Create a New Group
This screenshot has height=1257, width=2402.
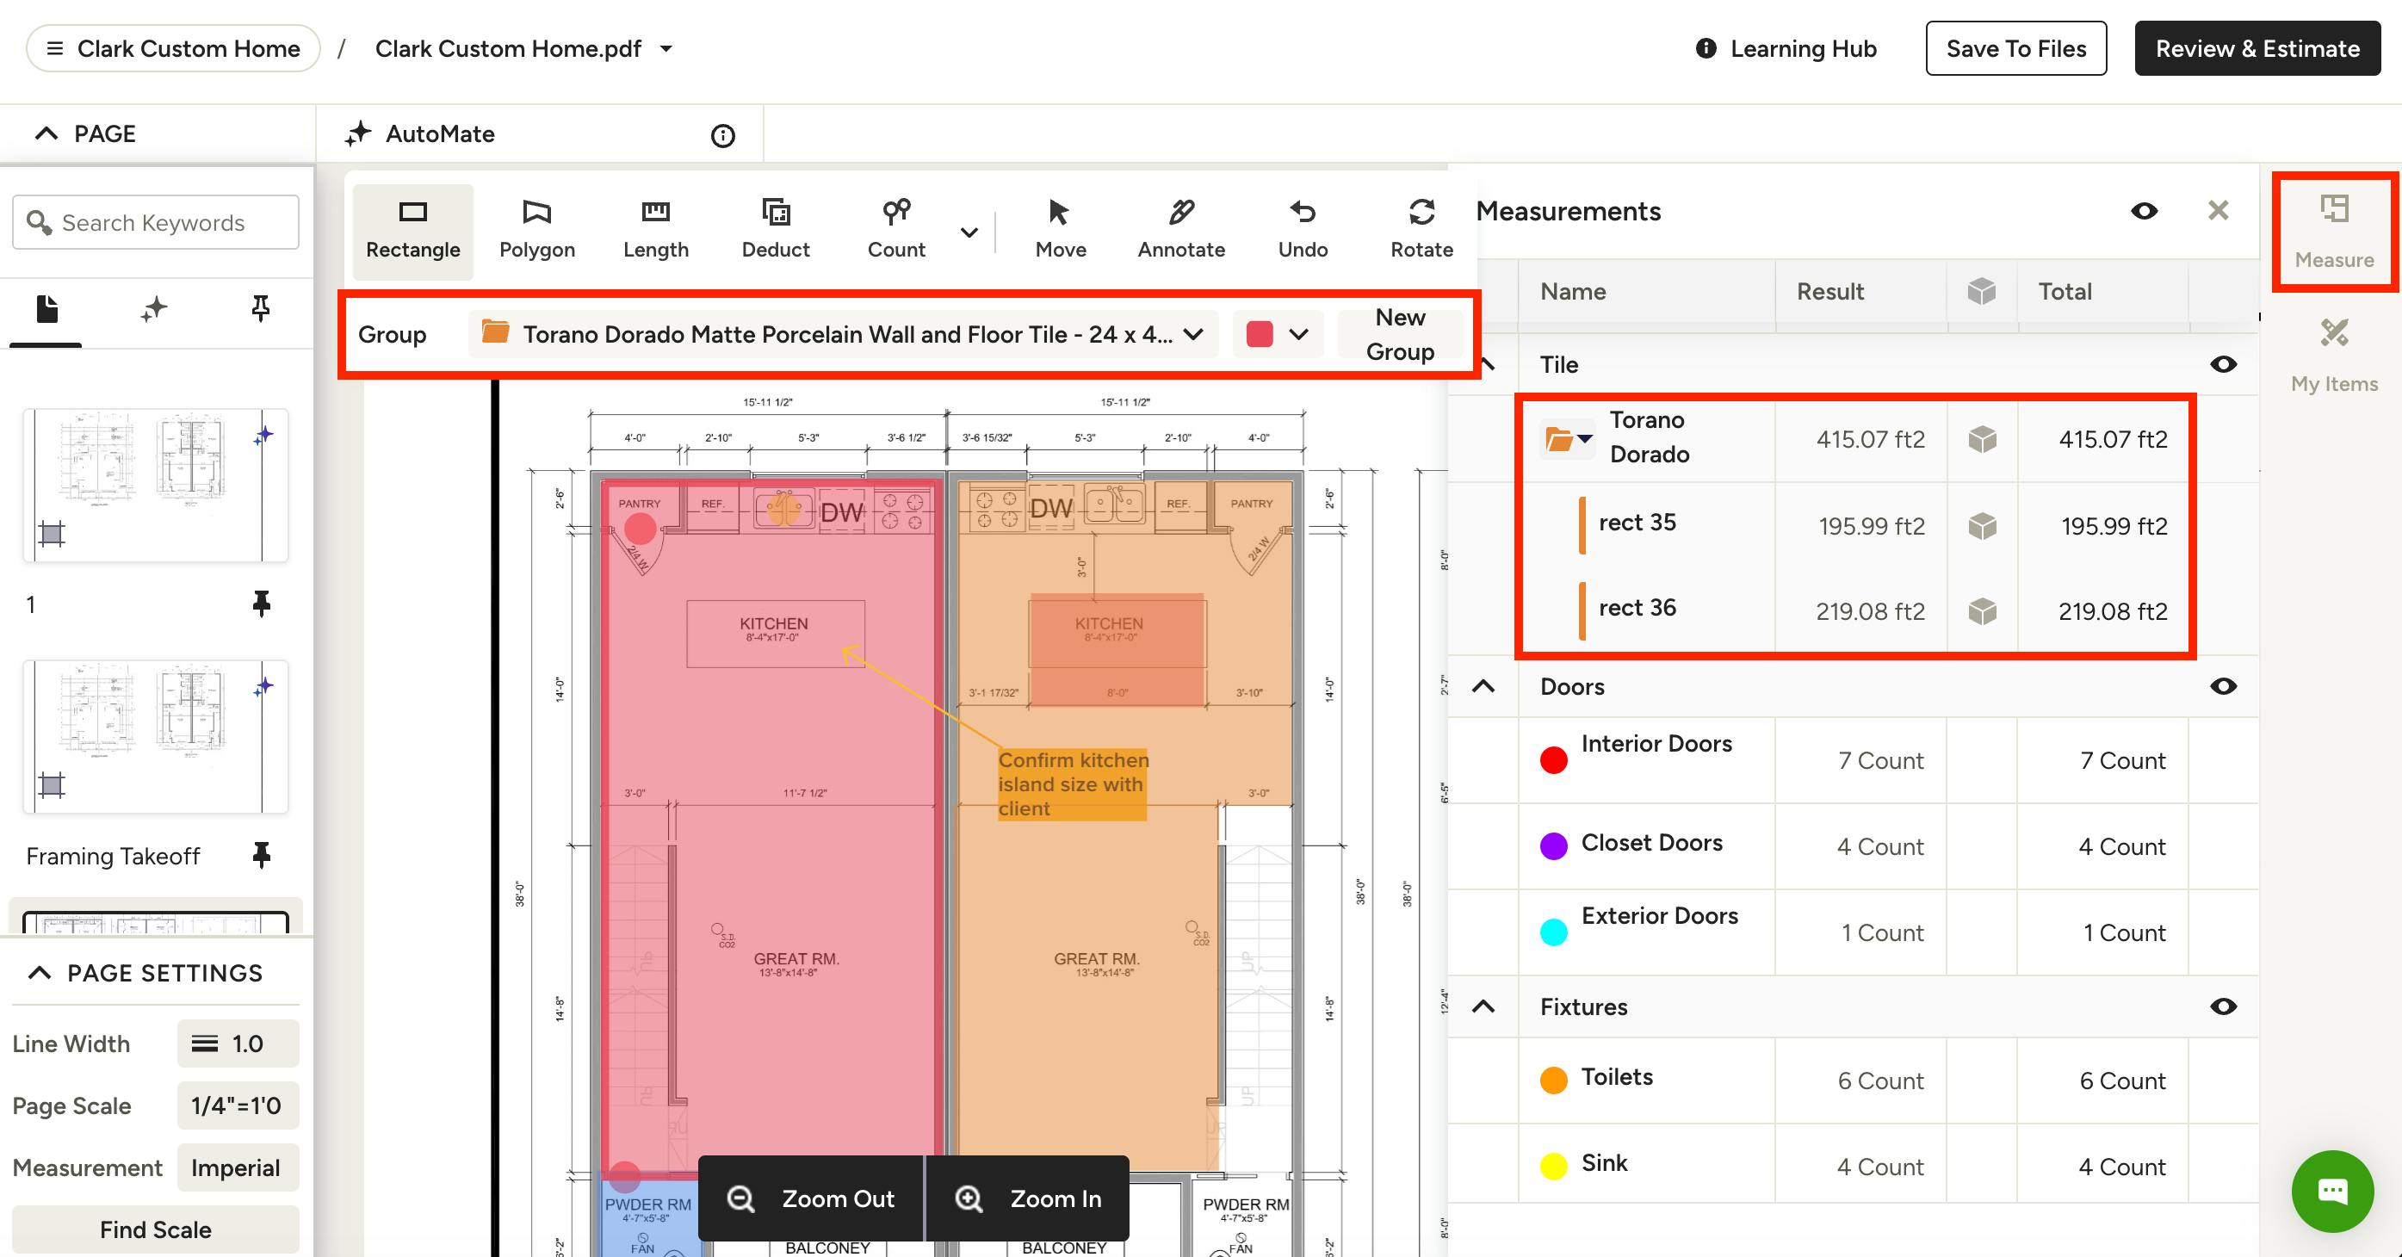[x=1400, y=334]
